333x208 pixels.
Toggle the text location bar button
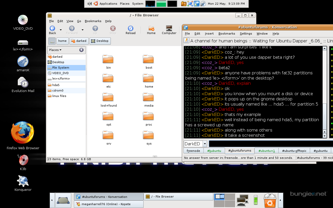[52, 41]
